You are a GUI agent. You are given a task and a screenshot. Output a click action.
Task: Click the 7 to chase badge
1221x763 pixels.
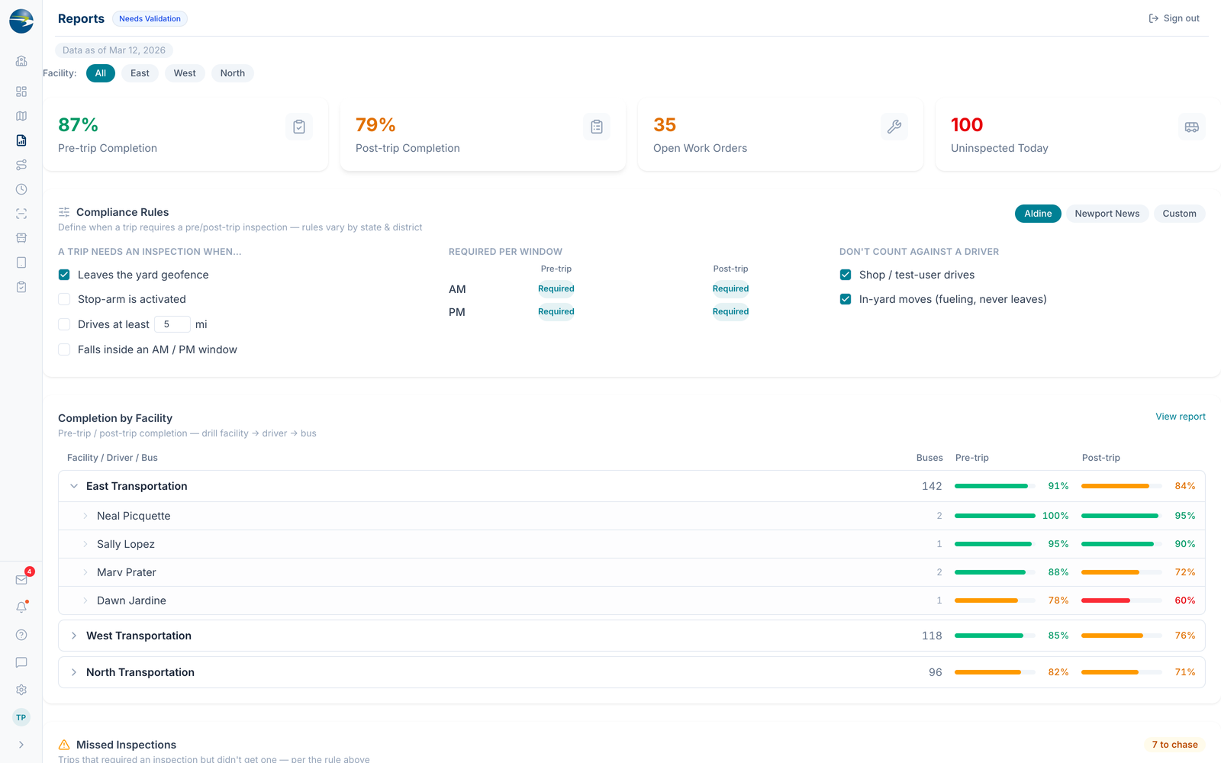click(x=1174, y=745)
